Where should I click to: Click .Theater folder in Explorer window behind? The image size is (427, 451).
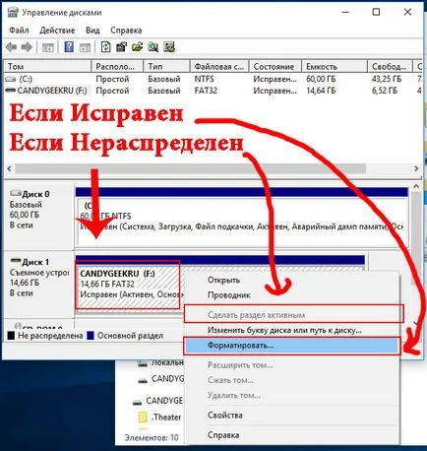[159, 418]
